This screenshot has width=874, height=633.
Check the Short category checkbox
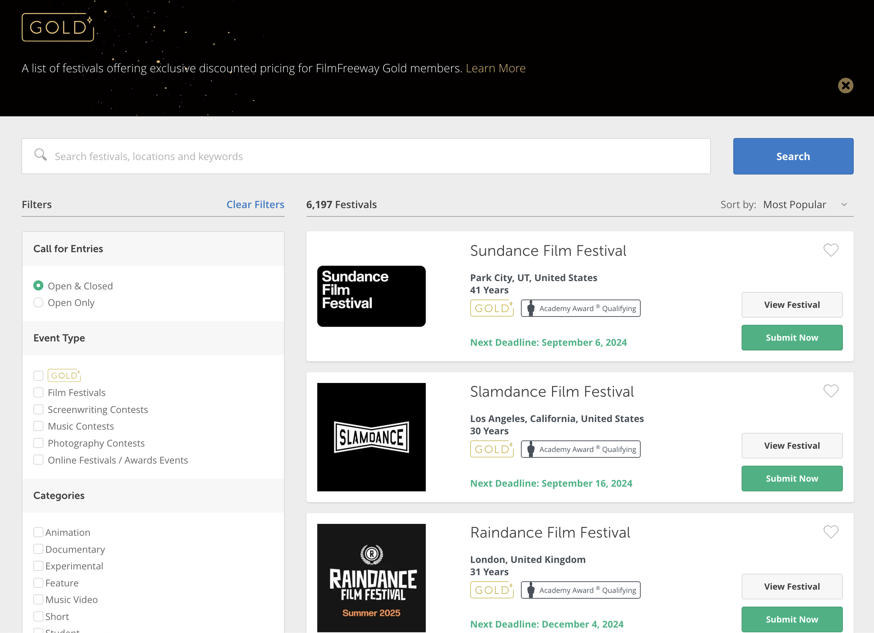point(38,616)
